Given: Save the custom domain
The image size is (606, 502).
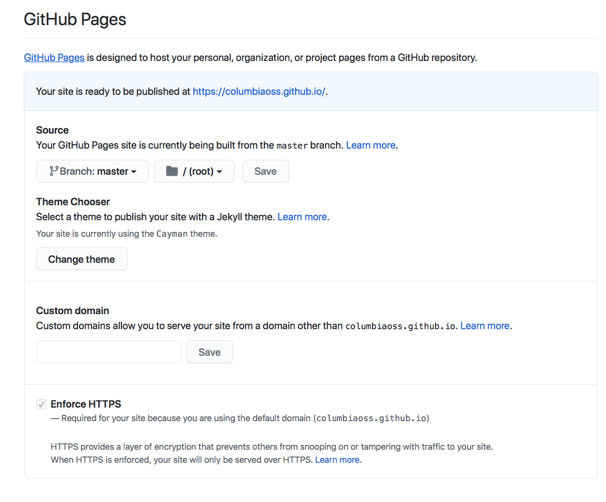Looking at the screenshot, I should 210,352.
